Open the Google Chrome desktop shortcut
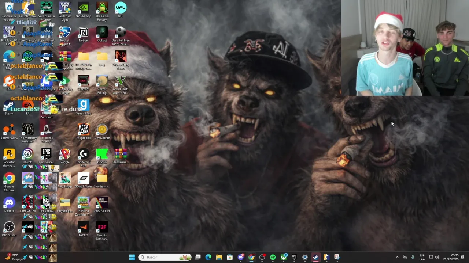This screenshot has width=469, height=263. click(9, 182)
